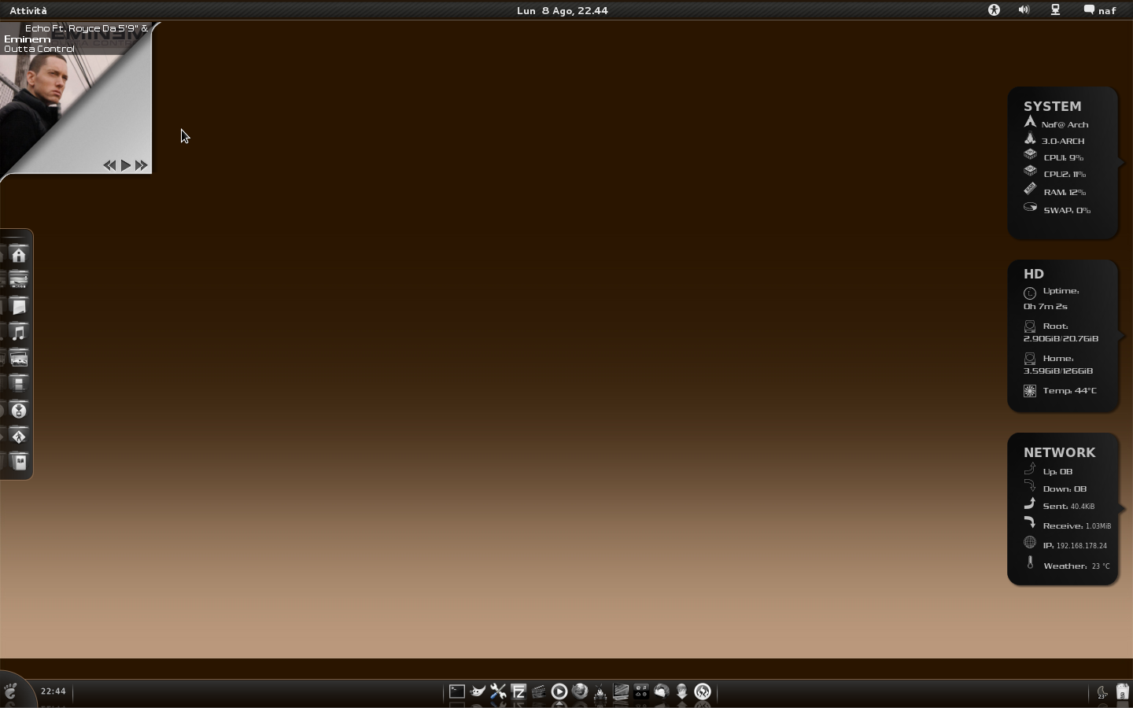Open the download arrow application in the dock

tap(682, 691)
